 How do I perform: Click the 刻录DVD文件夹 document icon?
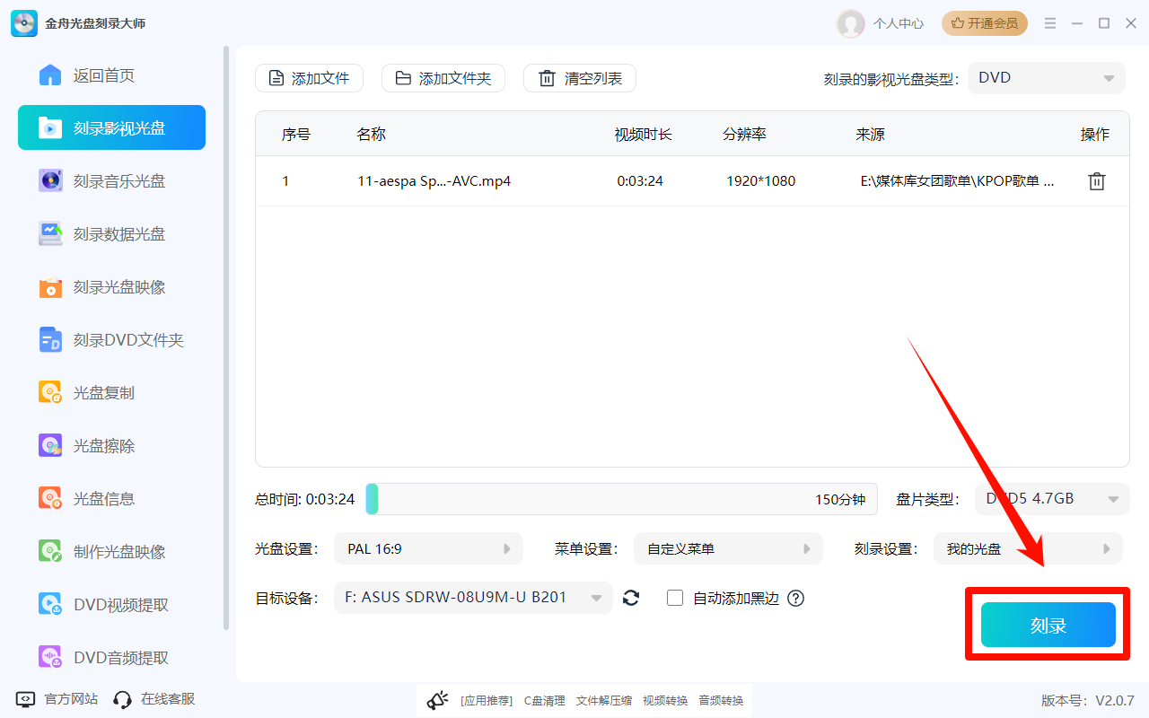(x=50, y=340)
